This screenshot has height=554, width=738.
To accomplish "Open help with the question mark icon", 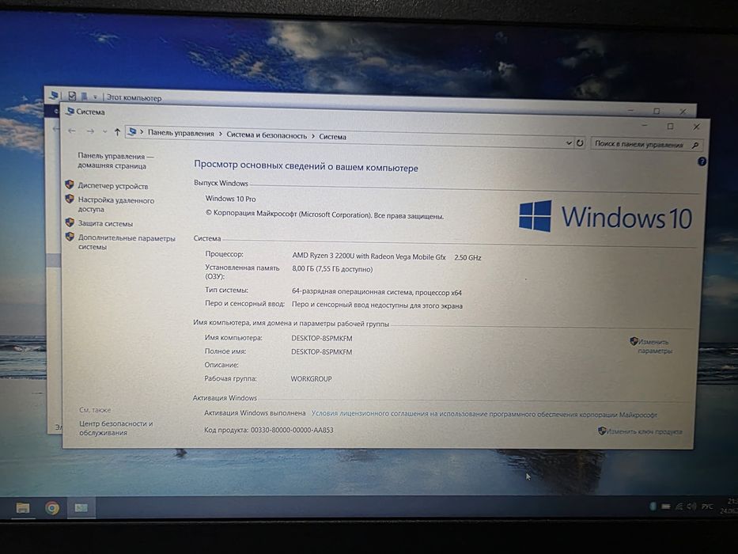I will point(702,161).
